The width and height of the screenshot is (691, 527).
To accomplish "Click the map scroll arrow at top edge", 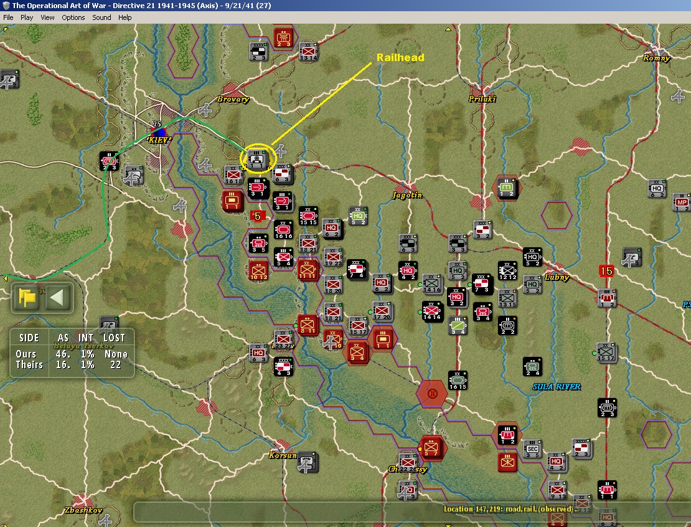I will pos(448,29).
